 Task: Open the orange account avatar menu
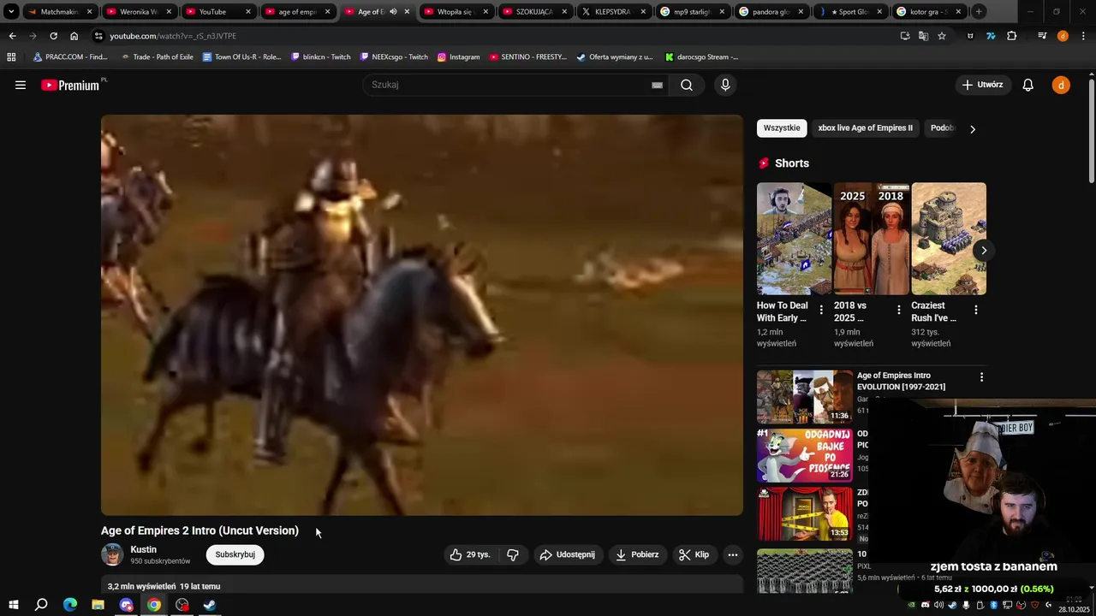tap(1061, 85)
